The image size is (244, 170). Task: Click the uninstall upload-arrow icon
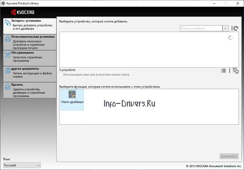point(8,87)
